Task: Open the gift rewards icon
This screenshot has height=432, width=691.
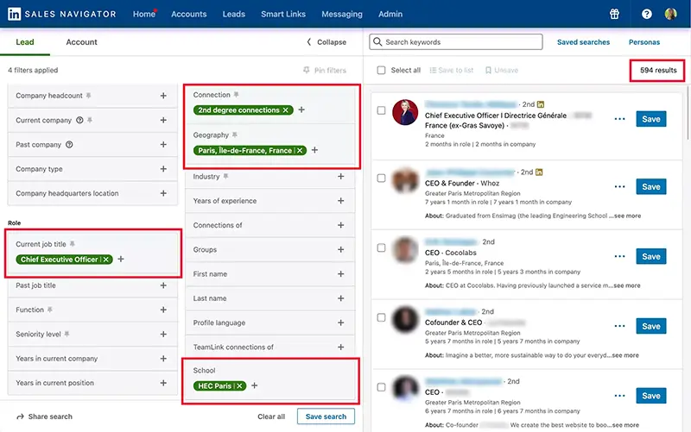Action: [x=614, y=14]
